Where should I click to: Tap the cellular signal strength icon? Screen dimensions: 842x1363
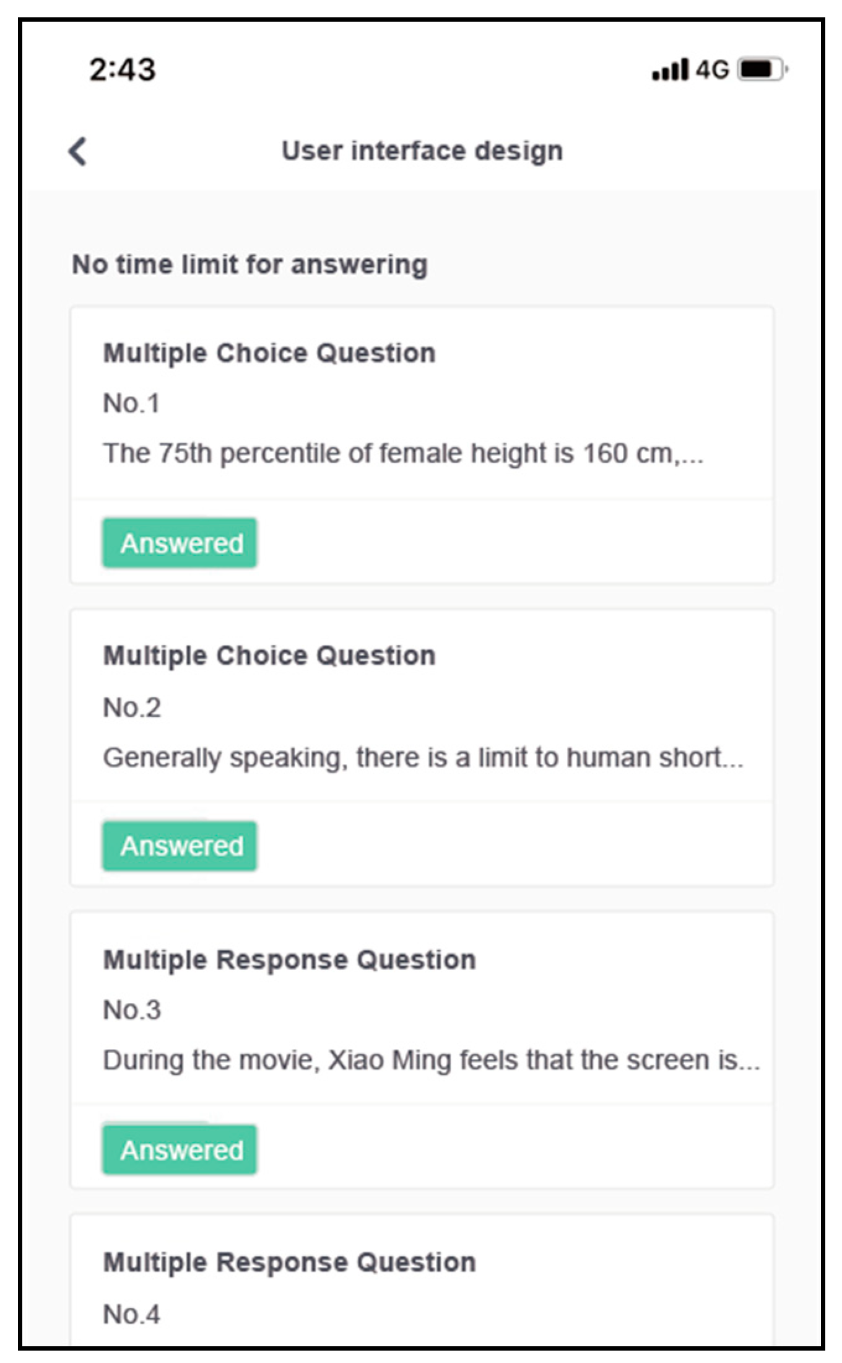click(670, 69)
